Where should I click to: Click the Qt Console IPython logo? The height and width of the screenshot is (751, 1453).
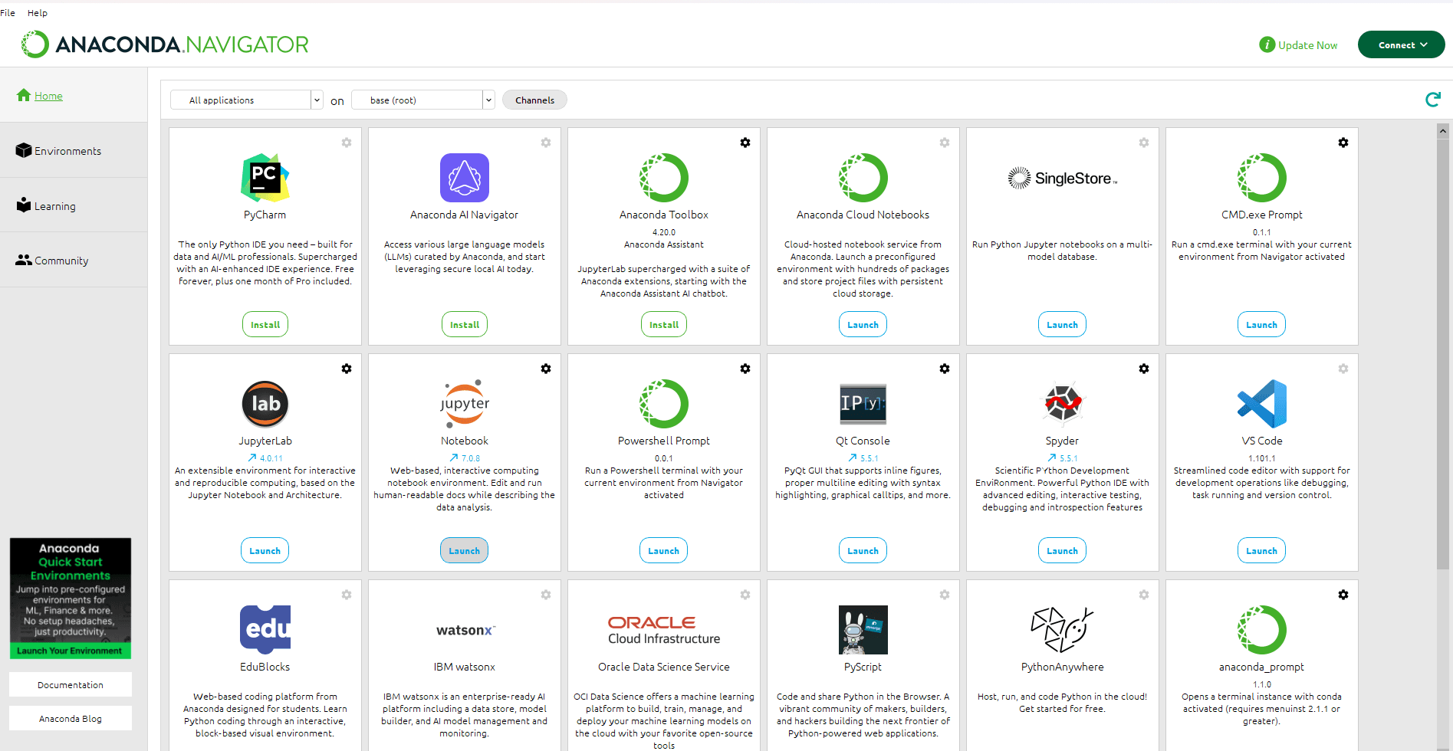(x=863, y=404)
